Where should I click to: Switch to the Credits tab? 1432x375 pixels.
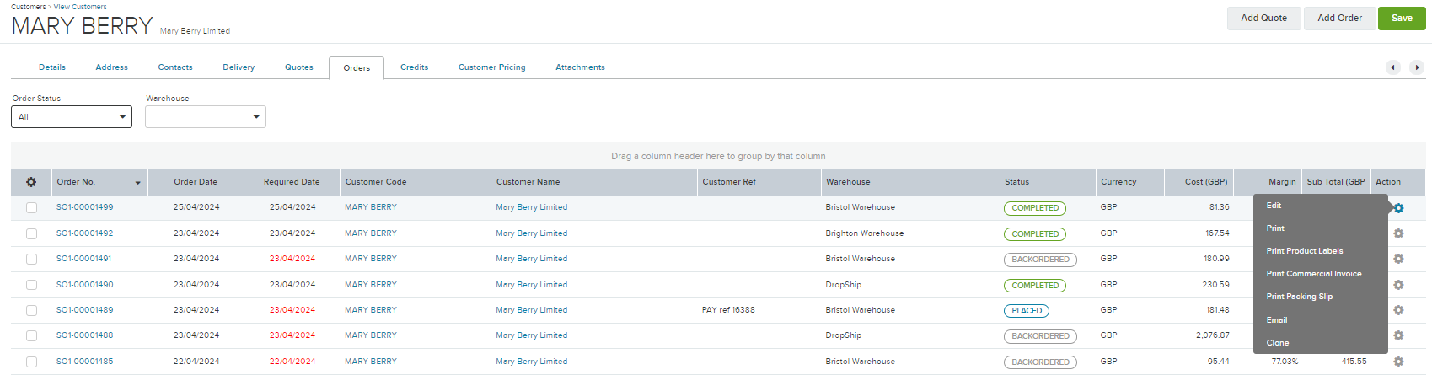414,67
